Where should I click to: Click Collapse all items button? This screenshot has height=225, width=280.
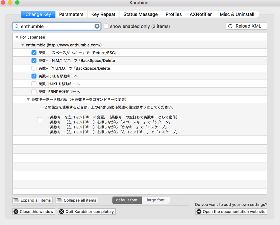pyautogui.click(x=77, y=200)
